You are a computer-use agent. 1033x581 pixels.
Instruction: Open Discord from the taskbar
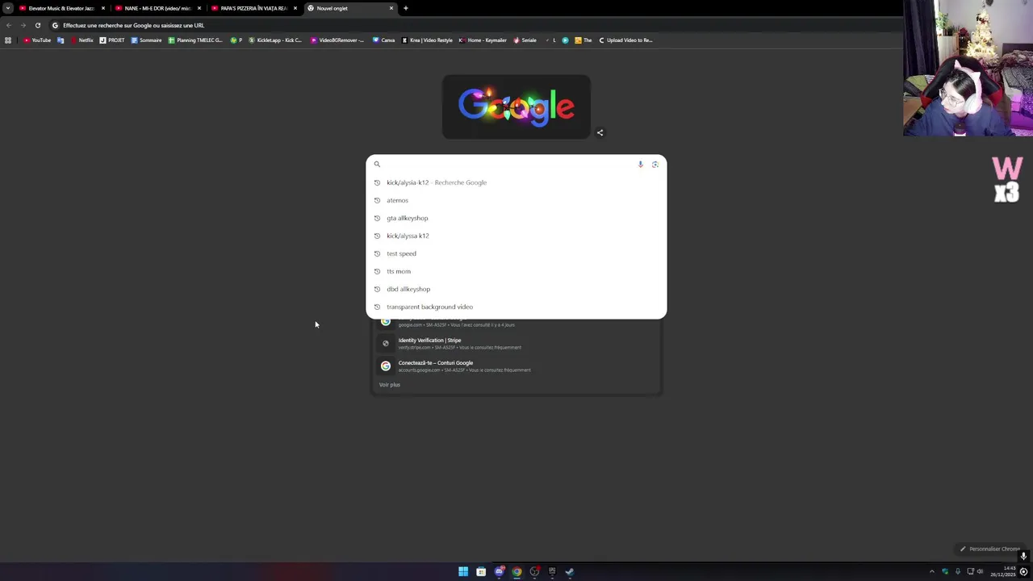[499, 571]
